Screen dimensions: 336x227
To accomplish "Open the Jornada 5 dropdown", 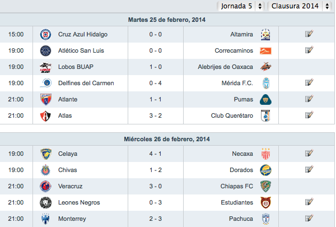I will (x=241, y=6).
